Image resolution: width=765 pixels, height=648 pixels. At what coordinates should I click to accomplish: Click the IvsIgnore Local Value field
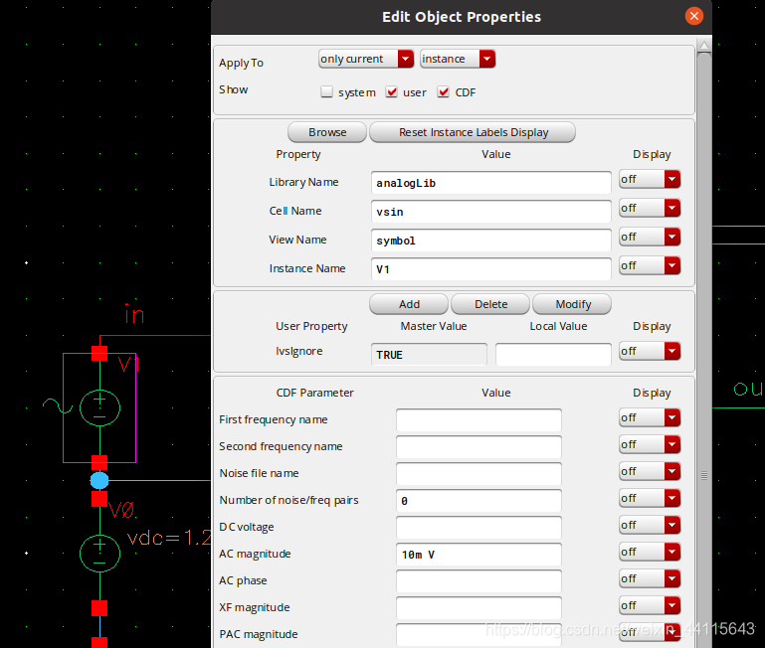coord(553,355)
